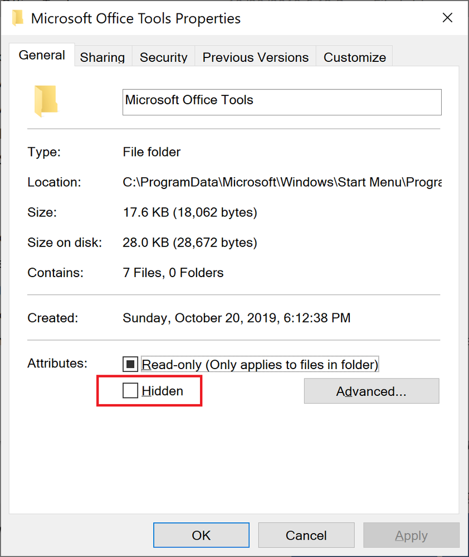Image resolution: width=469 pixels, height=557 pixels.
Task: Select the General tab
Action: pyautogui.click(x=42, y=55)
